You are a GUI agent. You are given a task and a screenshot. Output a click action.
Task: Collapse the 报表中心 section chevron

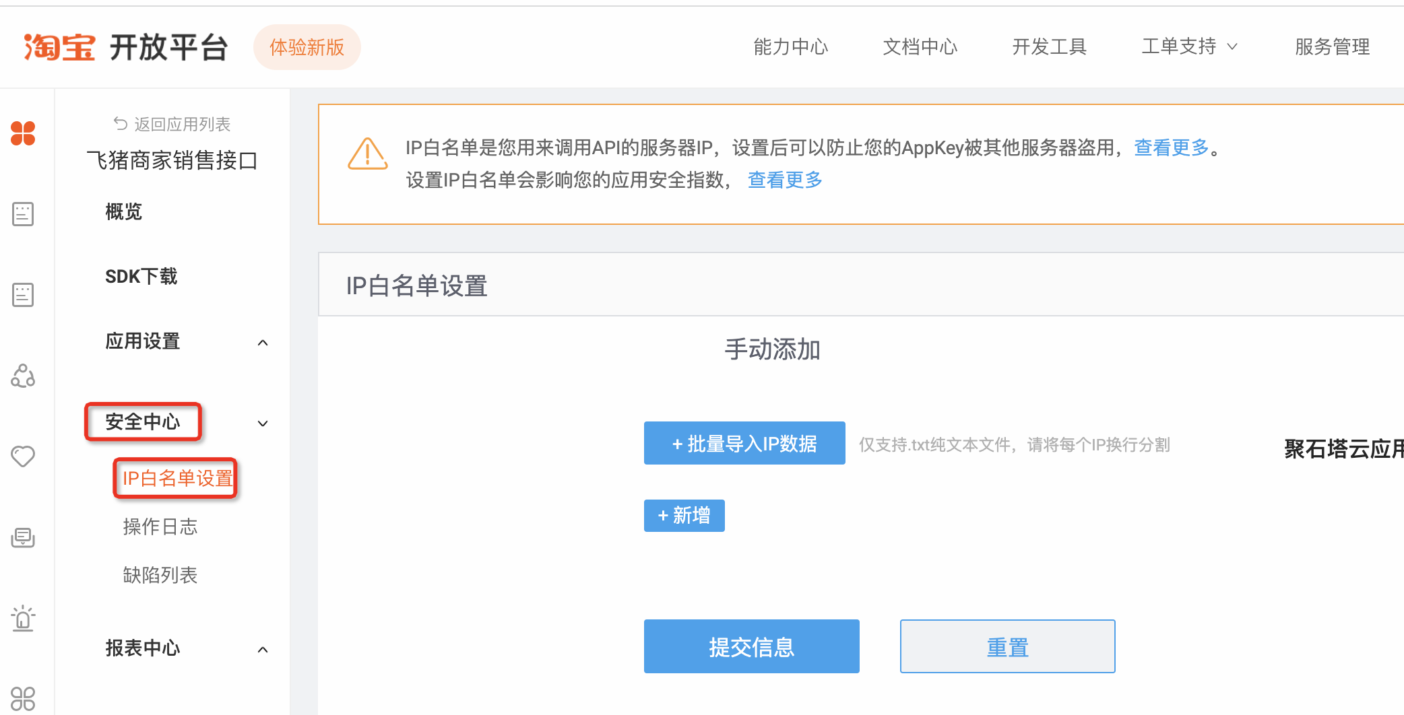point(263,650)
